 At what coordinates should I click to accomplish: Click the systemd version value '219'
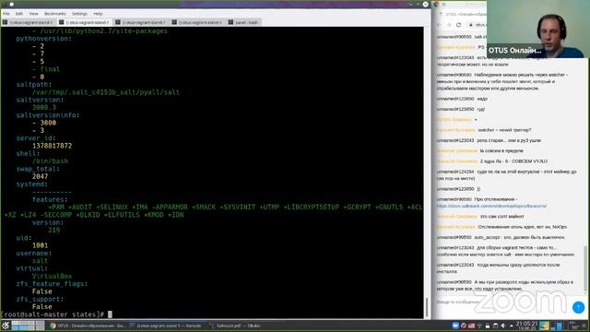tap(53, 230)
